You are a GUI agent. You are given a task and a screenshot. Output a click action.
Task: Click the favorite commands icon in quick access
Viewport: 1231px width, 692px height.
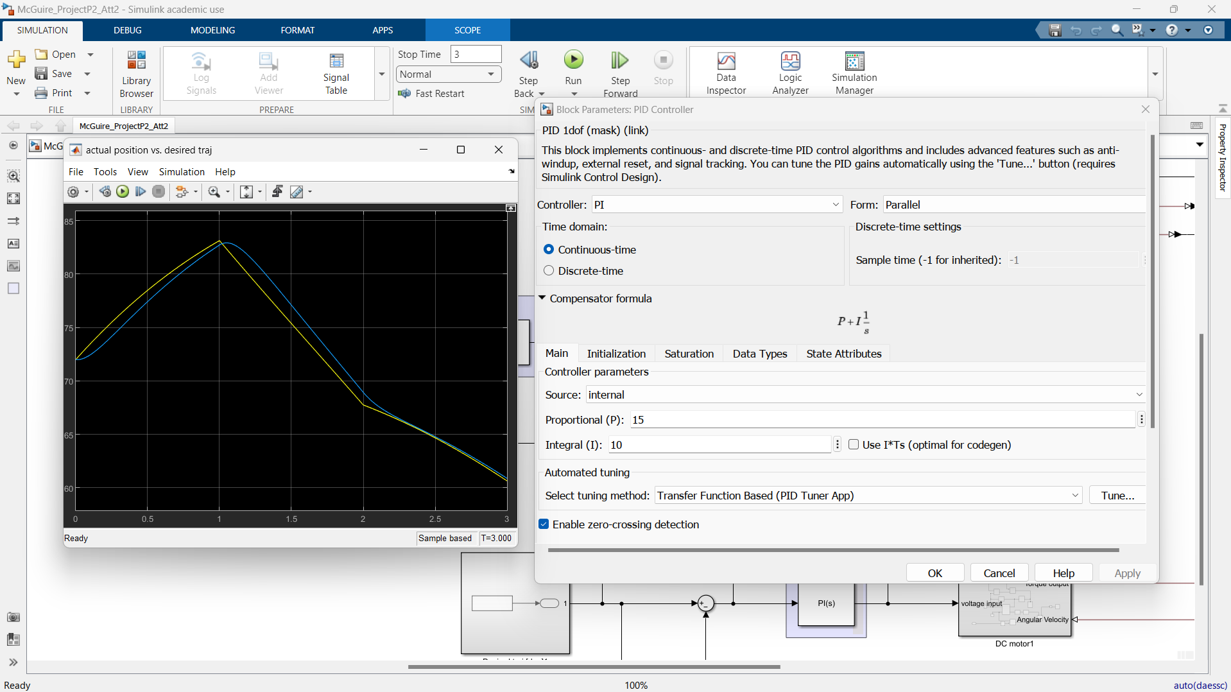point(1137,30)
